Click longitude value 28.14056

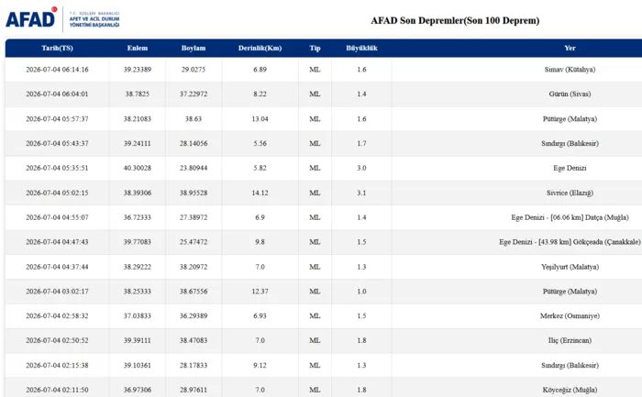194,144
